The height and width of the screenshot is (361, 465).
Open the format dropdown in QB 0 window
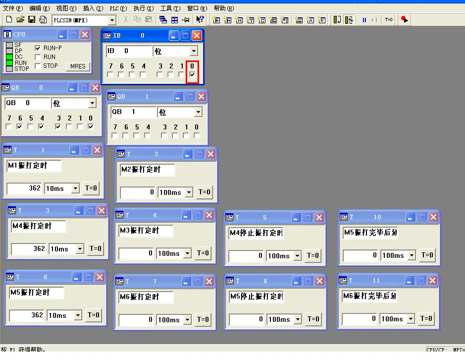(x=92, y=103)
